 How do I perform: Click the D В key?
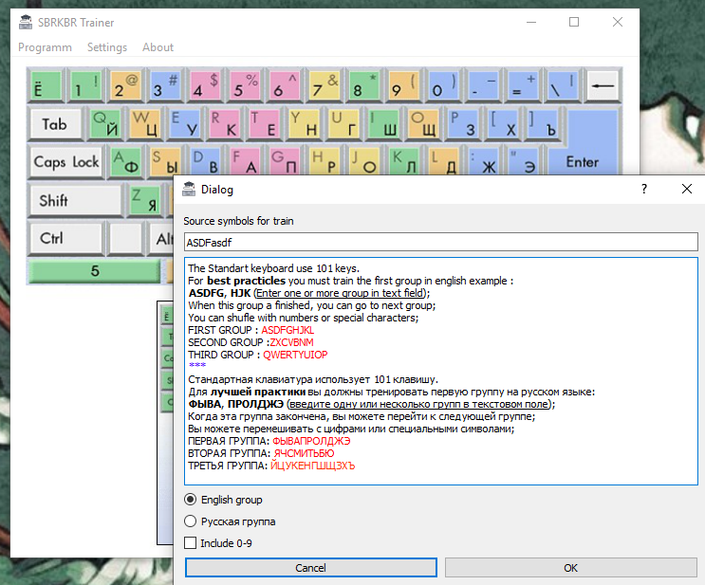tap(205, 161)
